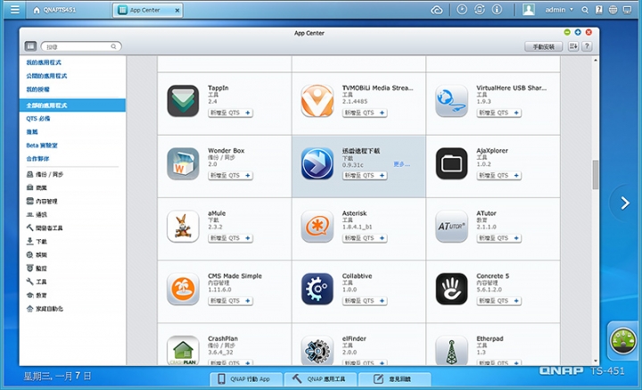Open the VirtualHere USB Sharing app icon
Screen dimensions: 642x390
[x=451, y=101]
